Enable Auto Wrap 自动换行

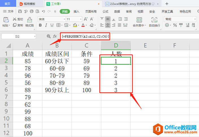(x=154, y=22)
